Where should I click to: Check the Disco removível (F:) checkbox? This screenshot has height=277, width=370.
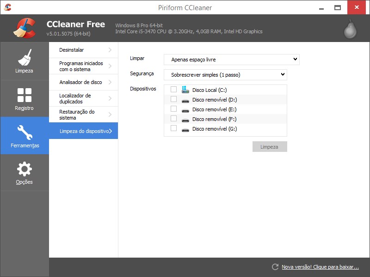(174, 118)
